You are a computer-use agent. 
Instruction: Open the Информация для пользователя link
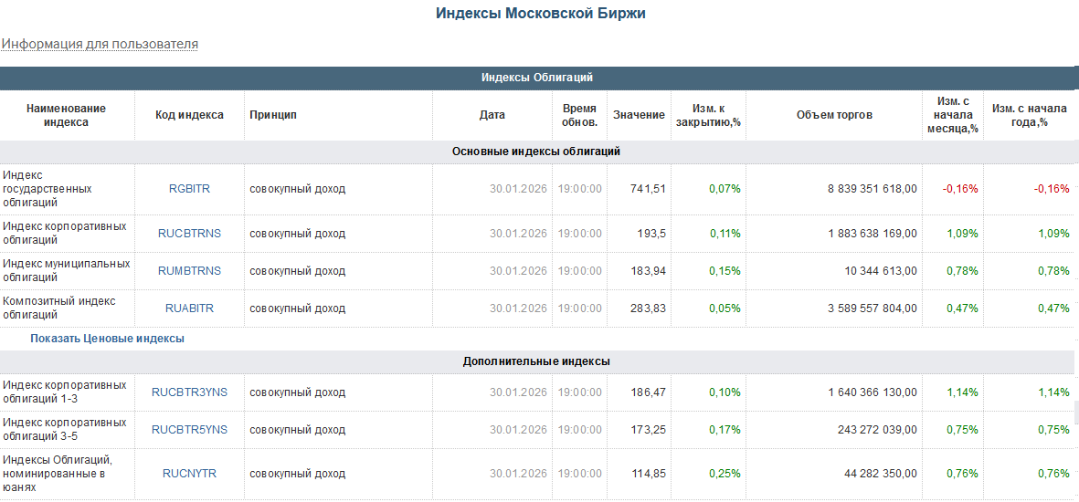pos(100,44)
